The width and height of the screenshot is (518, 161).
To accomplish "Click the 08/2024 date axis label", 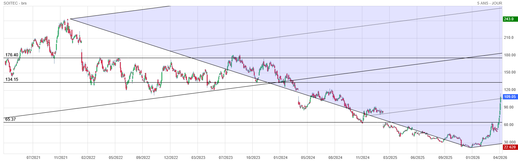I will (335, 157).
